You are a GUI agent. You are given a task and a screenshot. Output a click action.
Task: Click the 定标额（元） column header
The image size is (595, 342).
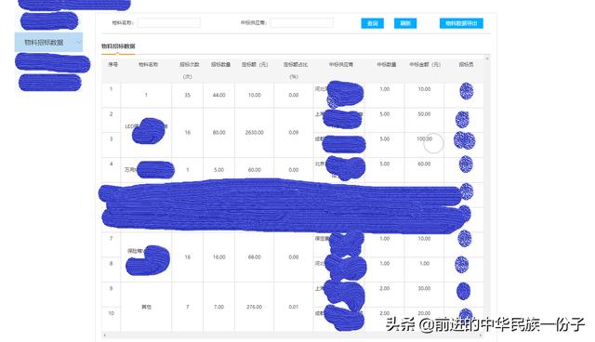255,64
